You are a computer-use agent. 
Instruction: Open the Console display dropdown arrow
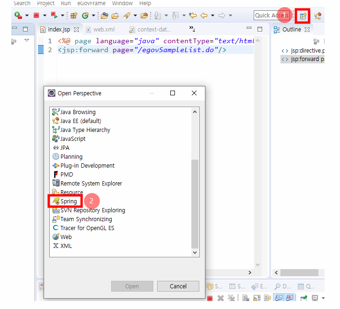pos(323,298)
